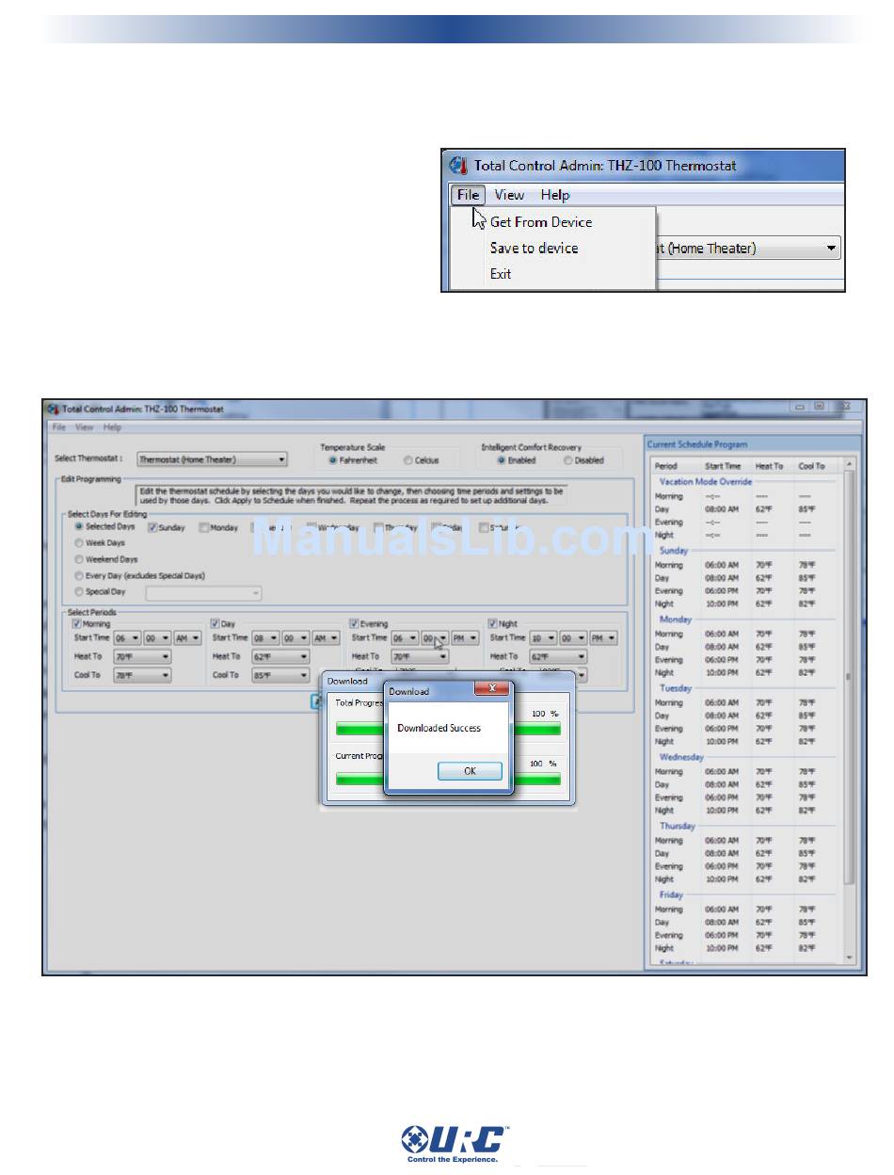
Task: Open Morning Heat To 70°F dropdown
Action: (142, 657)
